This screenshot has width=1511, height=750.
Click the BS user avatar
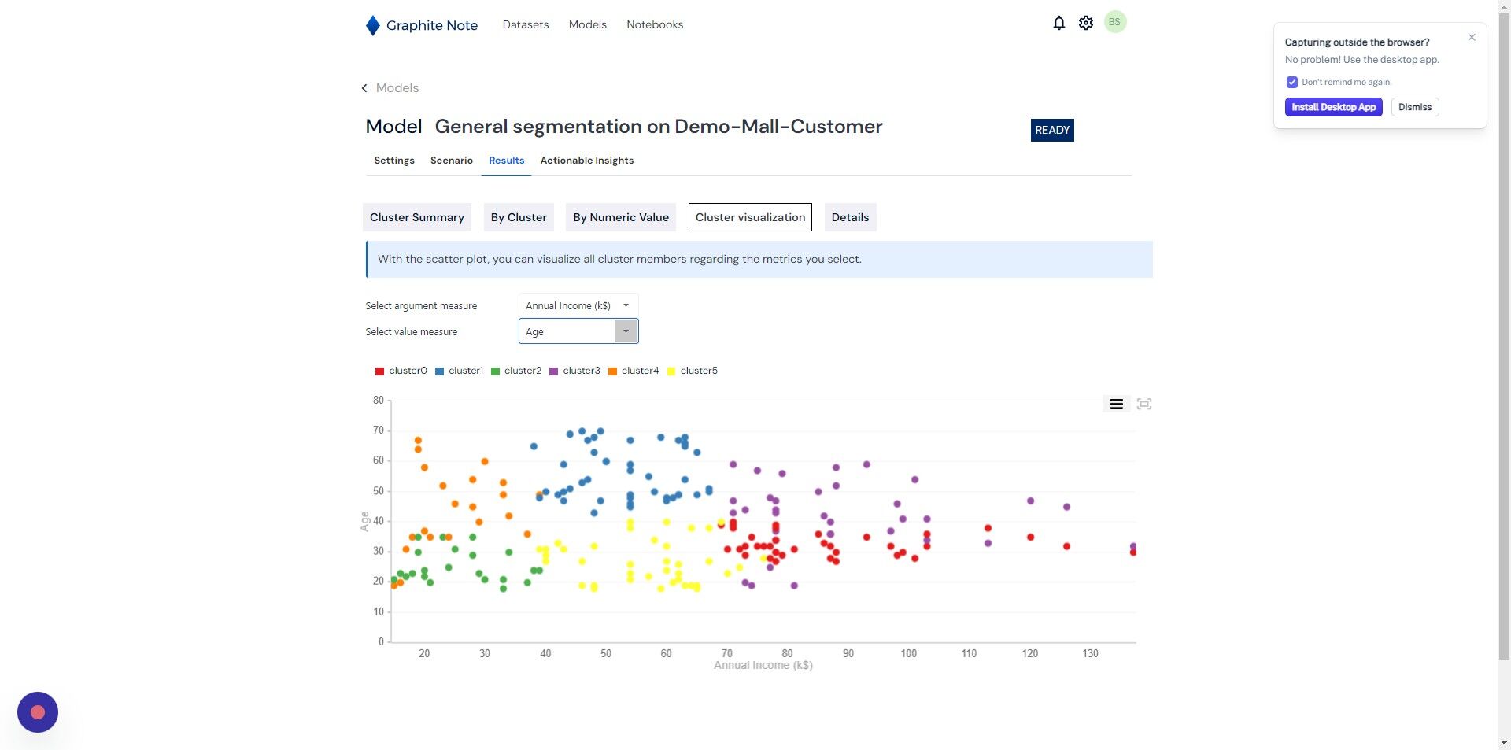(1114, 22)
